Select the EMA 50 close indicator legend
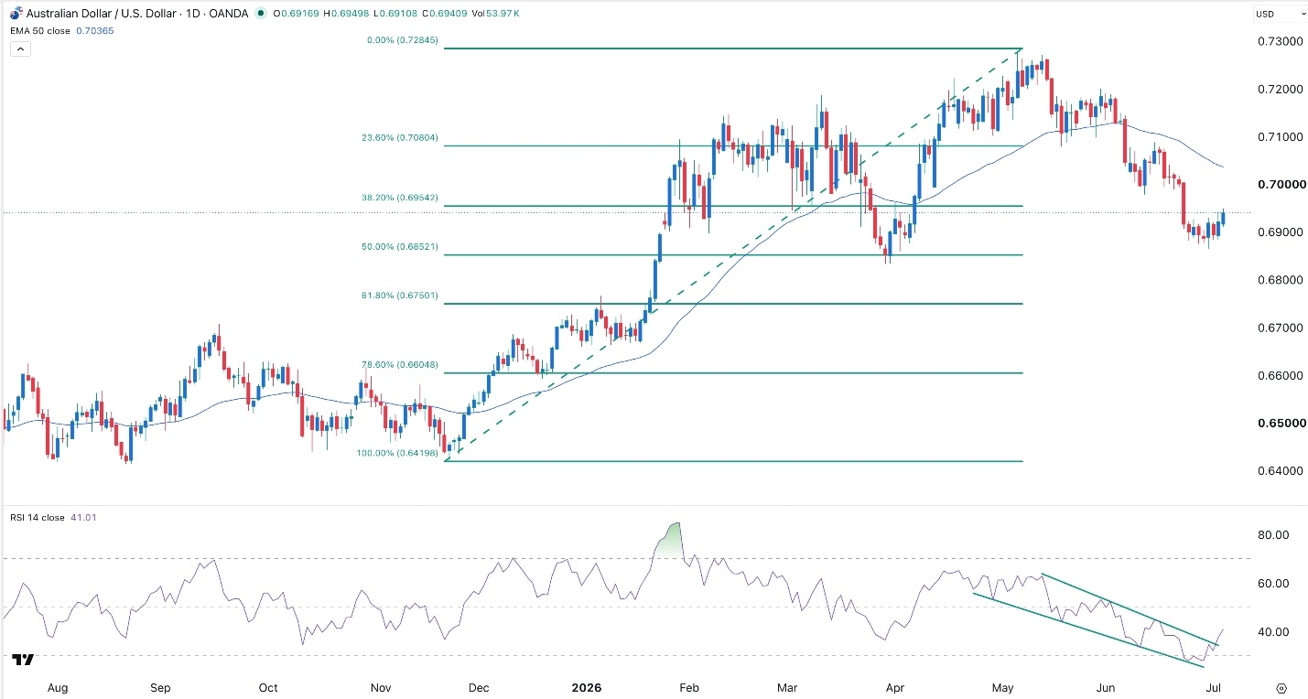Image resolution: width=1308 pixels, height=699 pixels. 38,29
